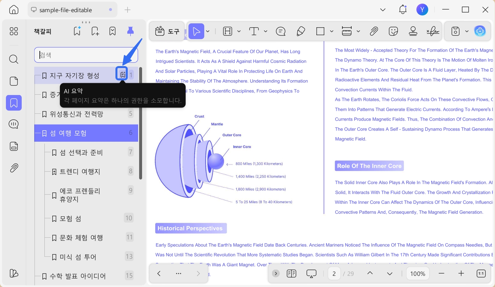Open the form fields panel in sidebar
Image resolution: width=495 pixels, height=287 pixels.
pyautogui.click(x=14, y=146)
